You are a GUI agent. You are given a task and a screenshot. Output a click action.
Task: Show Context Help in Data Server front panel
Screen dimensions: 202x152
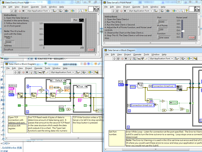[186, 11]
